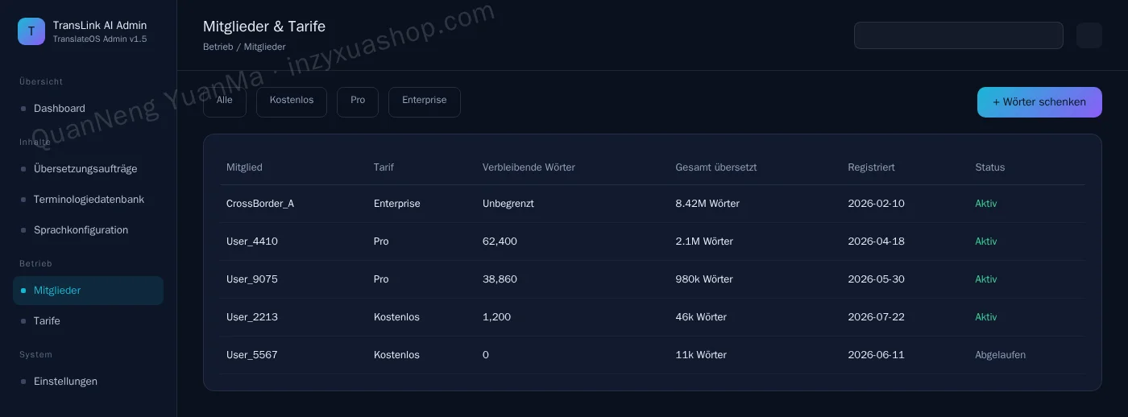Click the User_5567 row's Abgelaufen status
Viewport: 1128px width, 417px height.
(1000, 355)
